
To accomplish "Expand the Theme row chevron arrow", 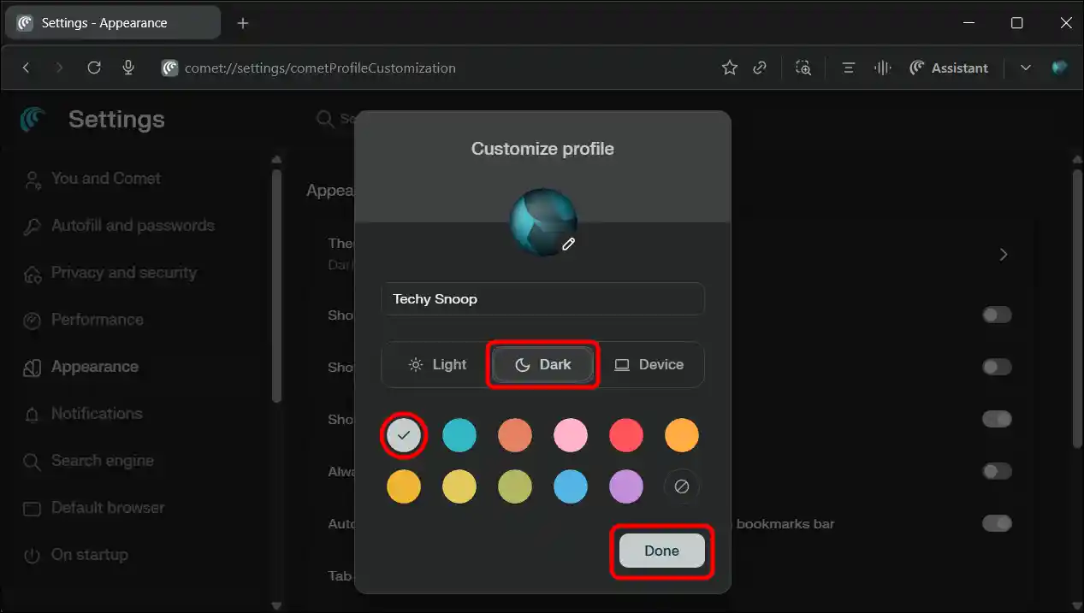I will [1004, 254].
